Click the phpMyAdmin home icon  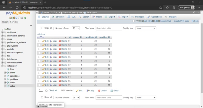tap(11, 18)
